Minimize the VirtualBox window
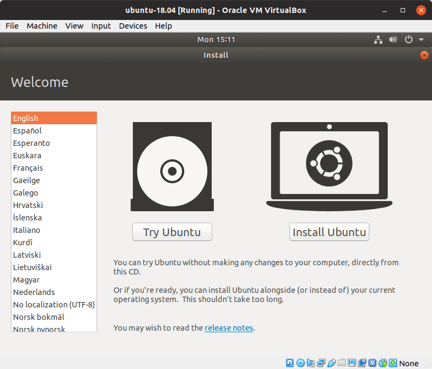 384,10
